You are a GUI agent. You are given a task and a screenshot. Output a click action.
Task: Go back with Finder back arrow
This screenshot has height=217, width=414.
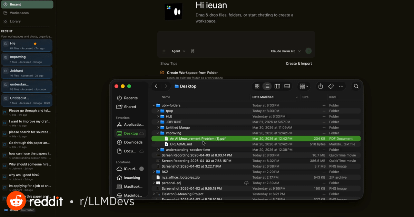point(156,86)
